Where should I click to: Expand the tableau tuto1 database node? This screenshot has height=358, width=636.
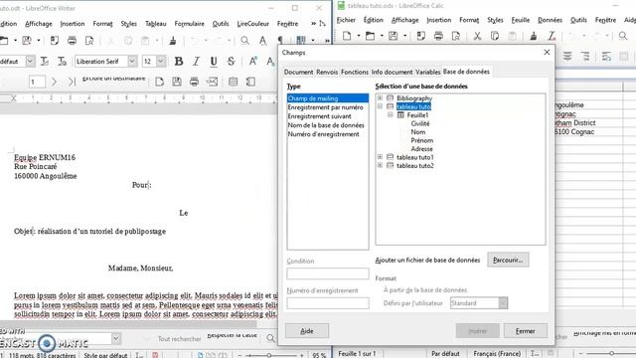point(380,157)
